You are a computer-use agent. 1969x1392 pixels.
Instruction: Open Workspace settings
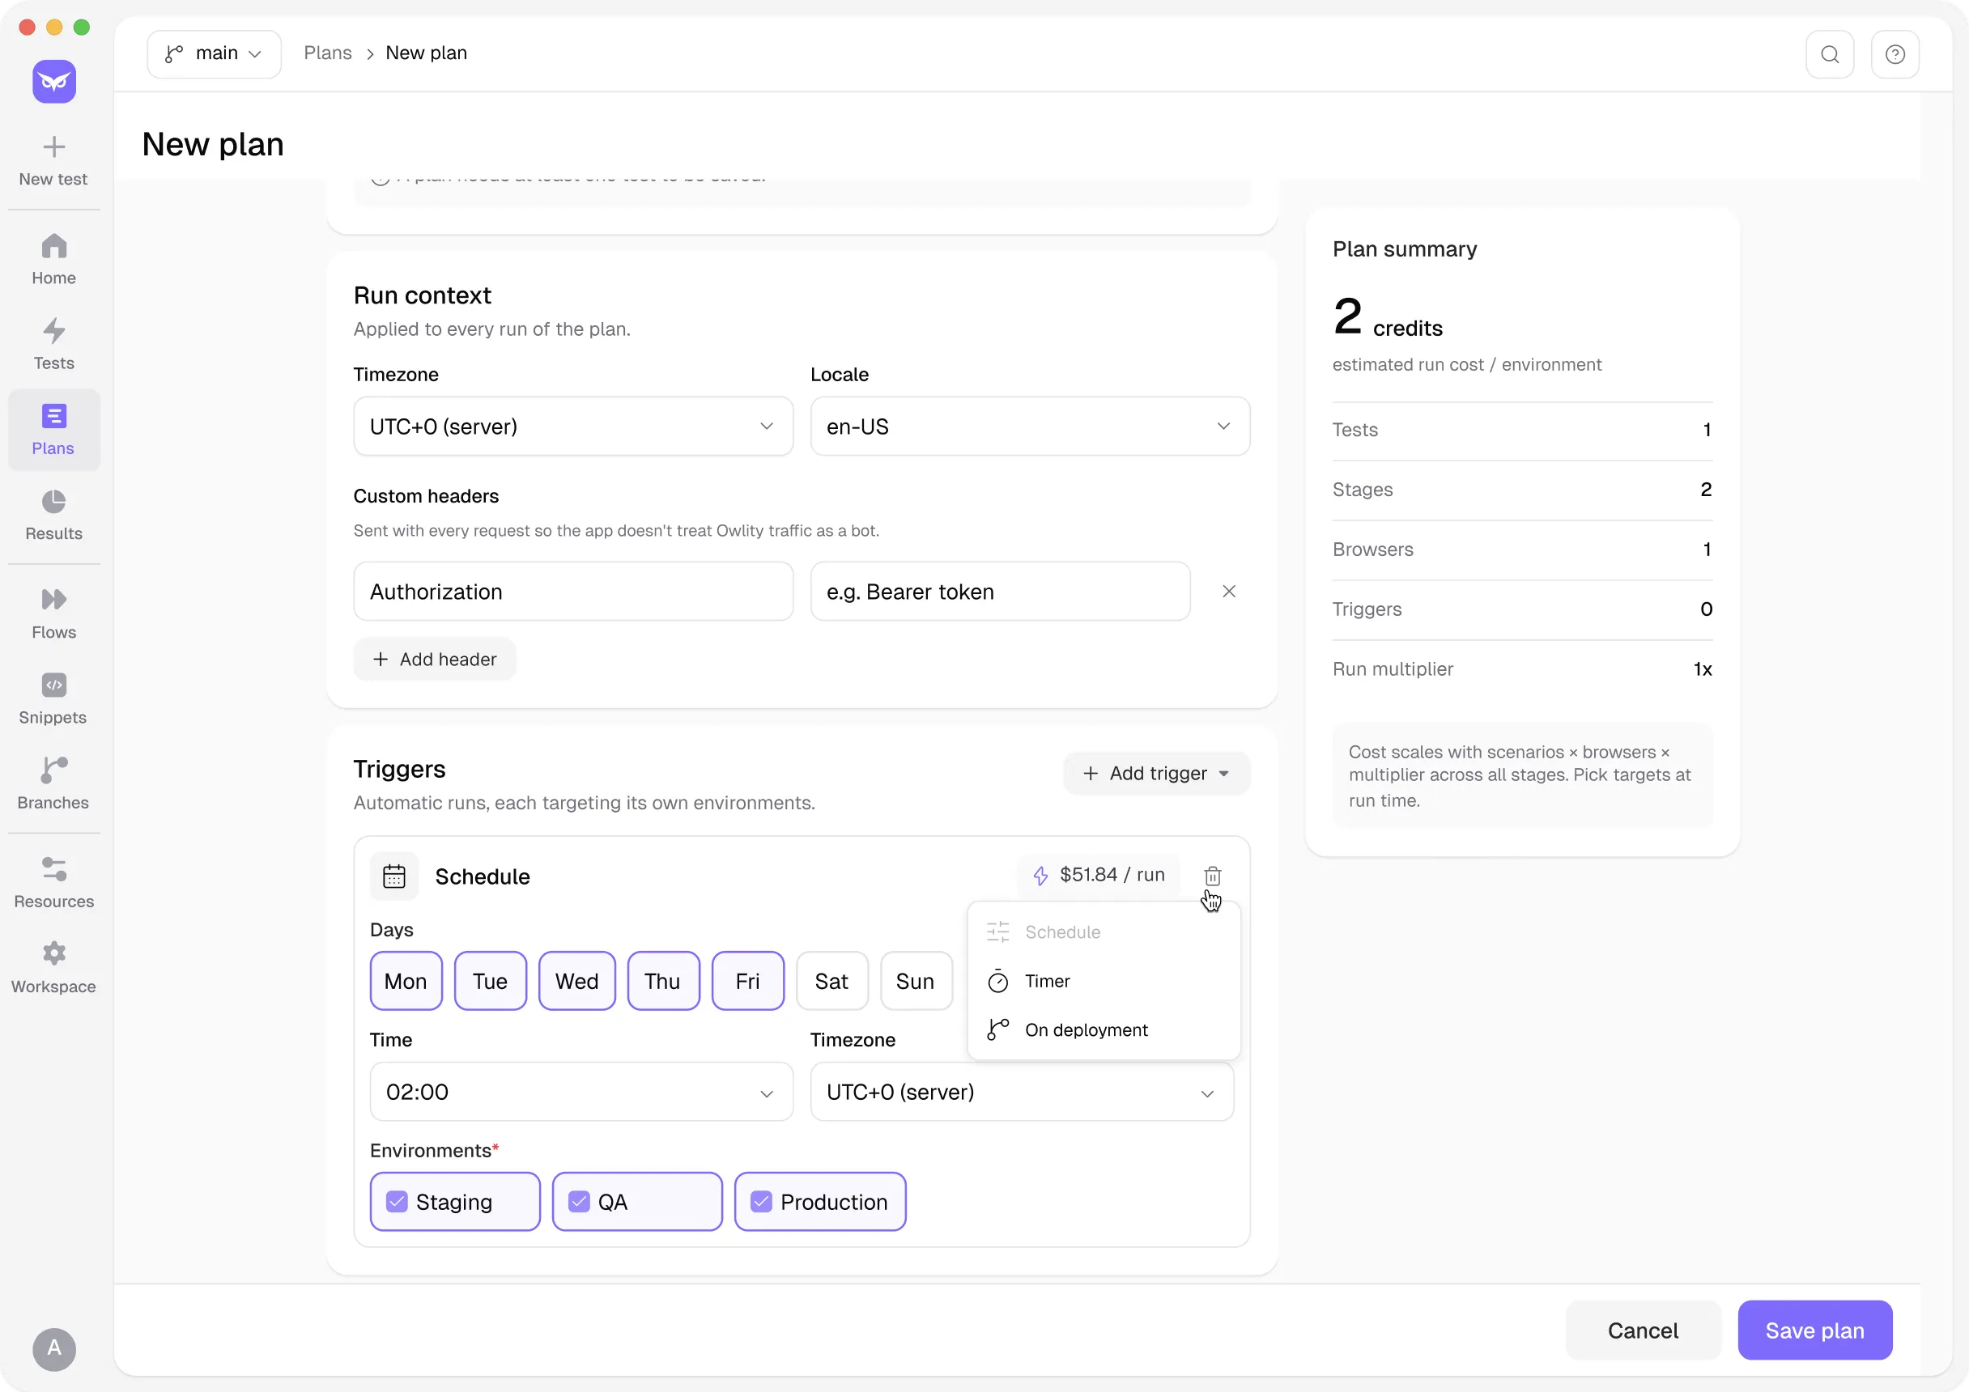pyautogui.click(x=54, y=968)
